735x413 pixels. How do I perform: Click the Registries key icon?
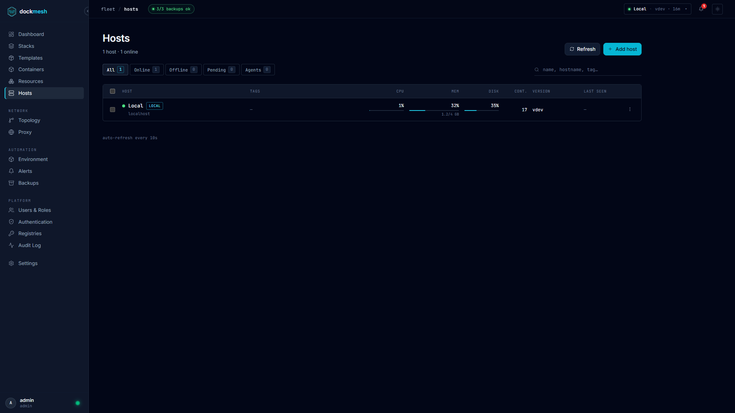(11, 233)
